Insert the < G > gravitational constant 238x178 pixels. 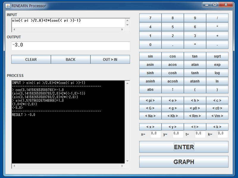point(150,108)
